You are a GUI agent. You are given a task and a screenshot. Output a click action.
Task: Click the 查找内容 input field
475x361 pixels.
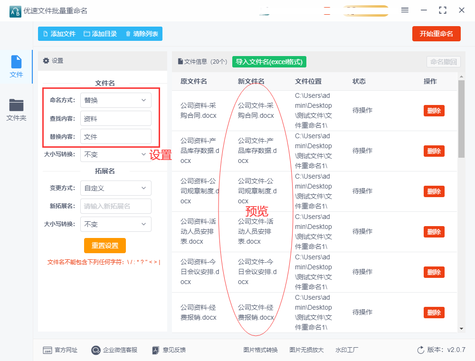coord(116,118)
